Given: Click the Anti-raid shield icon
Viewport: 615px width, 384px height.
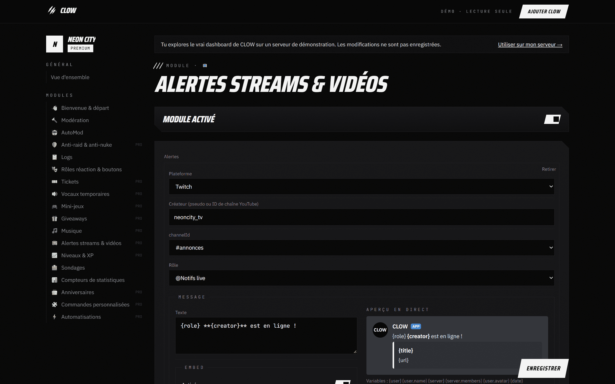Looking at the screenshot, I should point(55,145).
